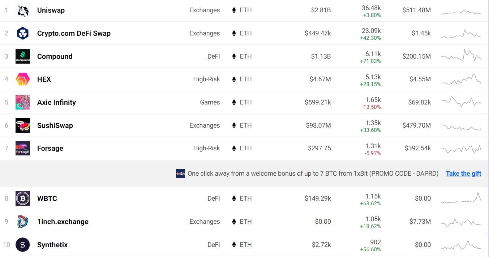This screenshot has width=489, height=257.
Task: Open the Uniswap dapp name link
Action: 51,10
